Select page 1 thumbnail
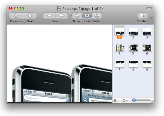 coord(120,31)
